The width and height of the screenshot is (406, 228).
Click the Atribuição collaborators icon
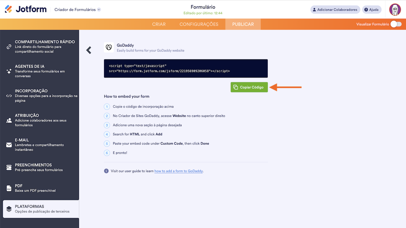click(9, 120)
